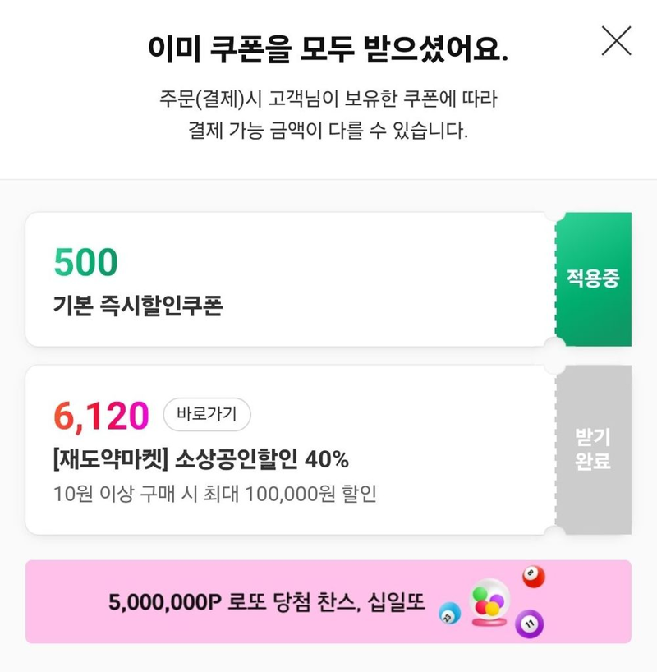Click the [재도약마켓] 소상공인할인 40% title
Viewport: 657px width, 672px height.
[201, 459]
